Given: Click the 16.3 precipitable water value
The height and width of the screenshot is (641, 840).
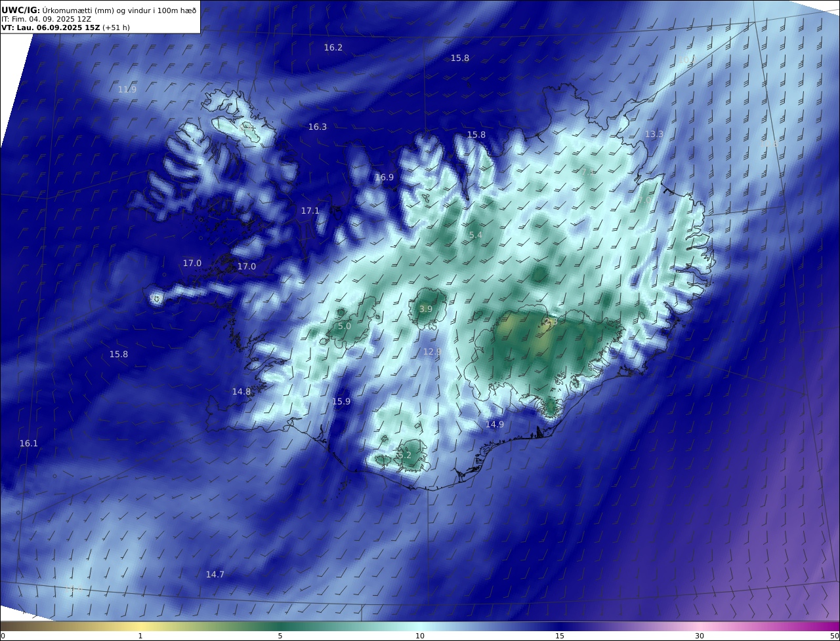Looking at the screenshot, I should [318, 127].
